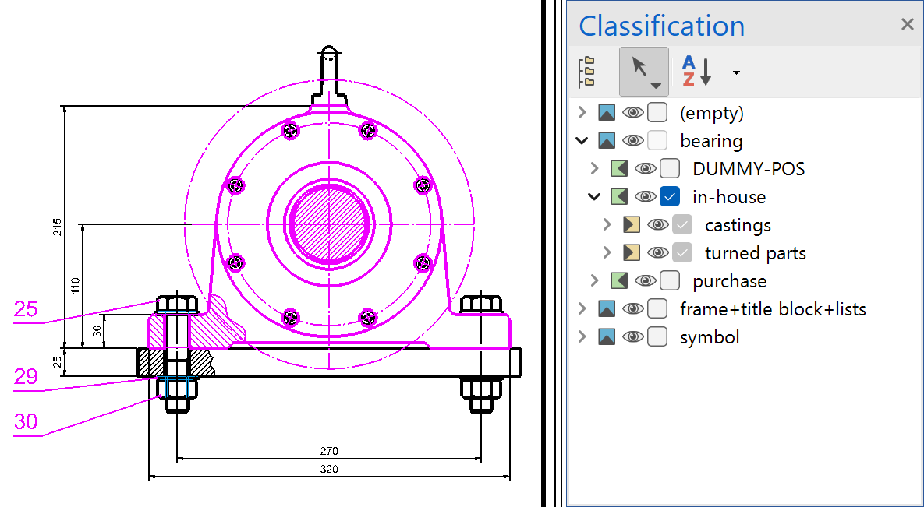
Task: Expand the castings tree node
Action: point(607,225)
